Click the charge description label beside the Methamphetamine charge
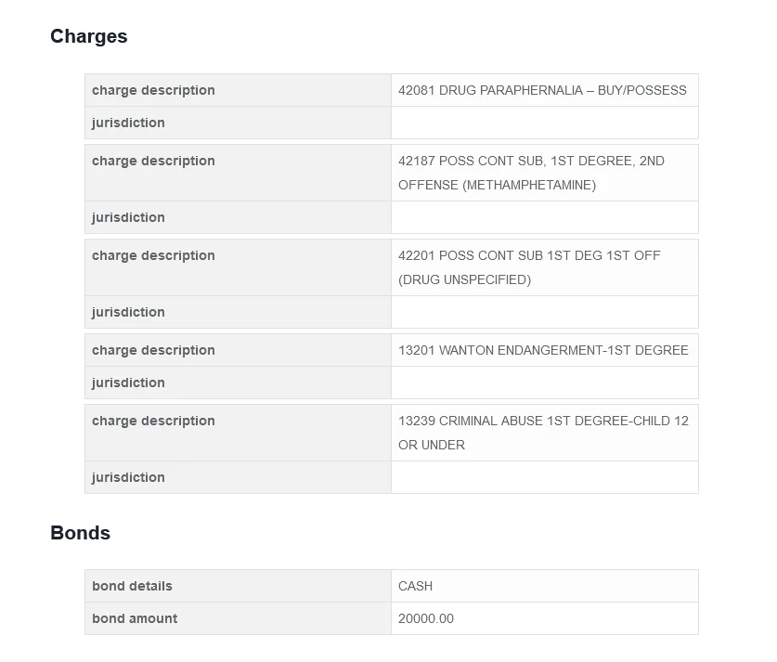This screenshot has height=662, width=777. (x=153, y=161)
